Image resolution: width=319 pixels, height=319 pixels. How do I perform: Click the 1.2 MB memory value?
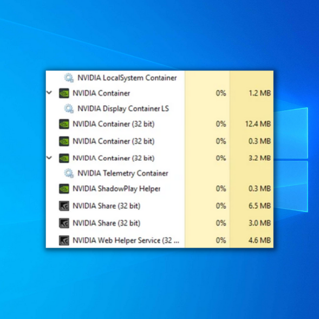tap(260, 93)
